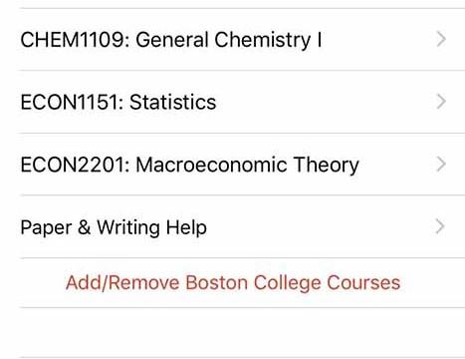Tap the 'Macroeconomic Theory' title text
The height and width of the screenshot is (359, 465).
tap(248, 166)
